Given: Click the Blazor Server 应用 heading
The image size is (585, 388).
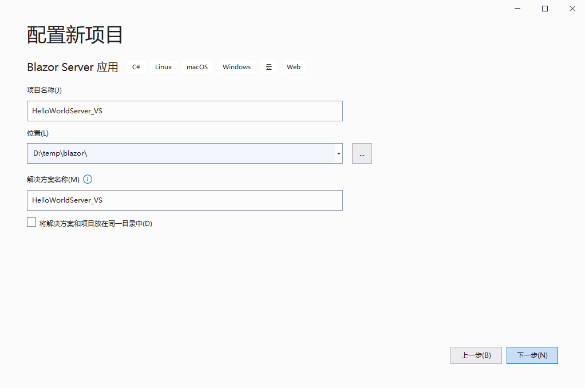Looking at the screenshot, I should 72,67.
